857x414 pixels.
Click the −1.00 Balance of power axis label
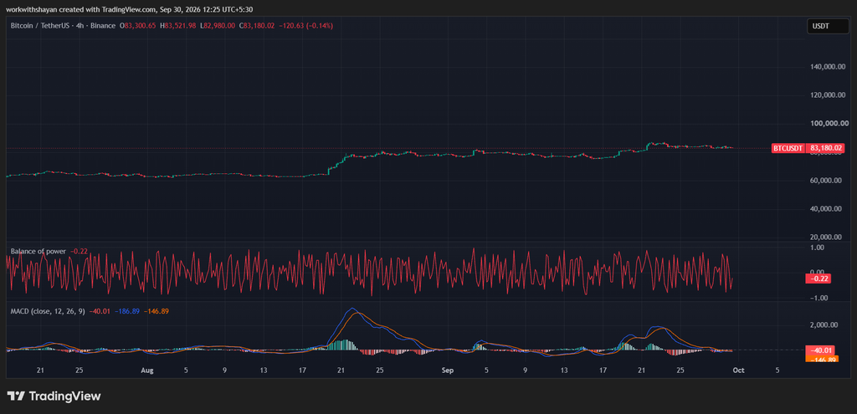817,299
